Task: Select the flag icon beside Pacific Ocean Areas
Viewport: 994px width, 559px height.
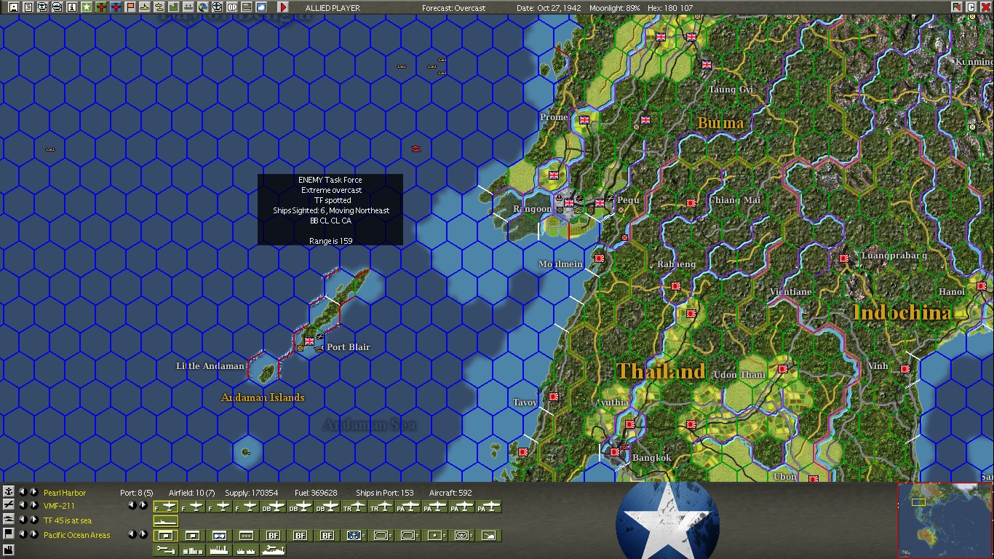Action: click(9, 534)
